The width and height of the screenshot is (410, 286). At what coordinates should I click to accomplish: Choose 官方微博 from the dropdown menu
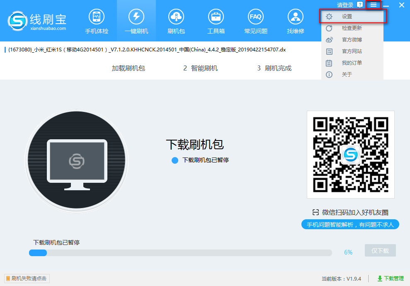[x=352, y=40]
